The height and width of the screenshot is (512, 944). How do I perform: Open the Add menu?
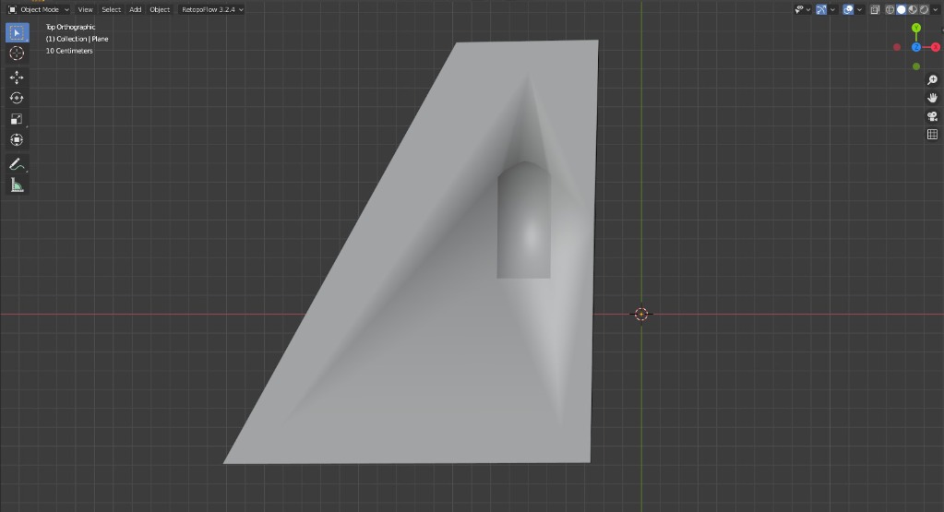136,9
